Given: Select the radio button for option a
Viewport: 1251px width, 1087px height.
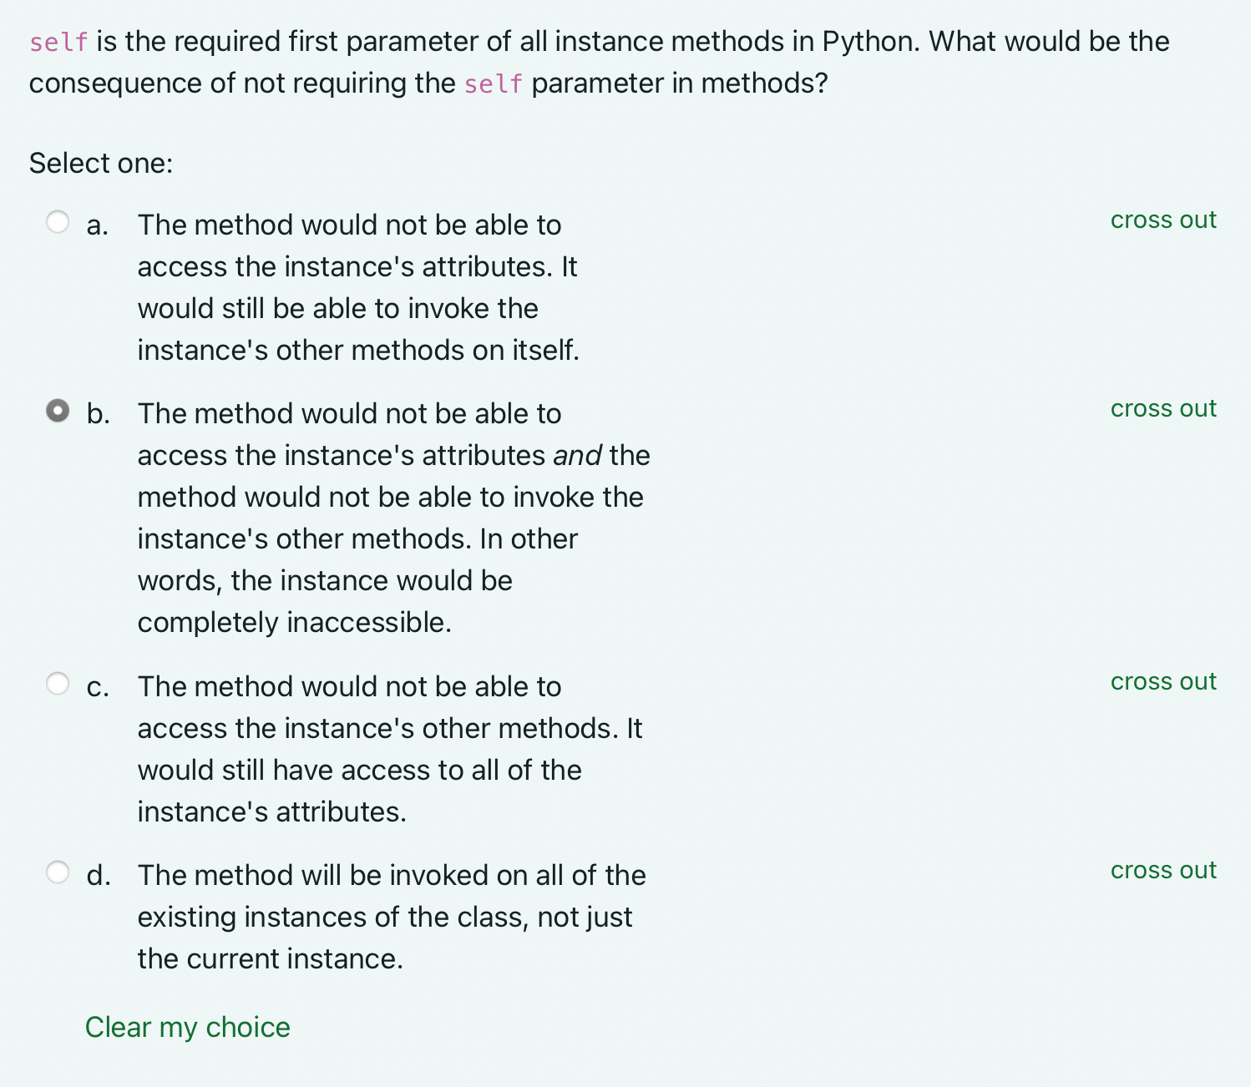Looking at the screenshot, I should (58, 221).
